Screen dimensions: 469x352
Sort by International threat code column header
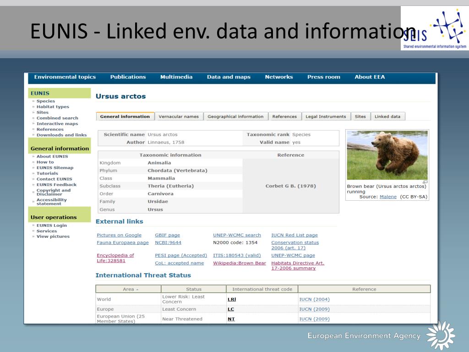tap(262, 289)
